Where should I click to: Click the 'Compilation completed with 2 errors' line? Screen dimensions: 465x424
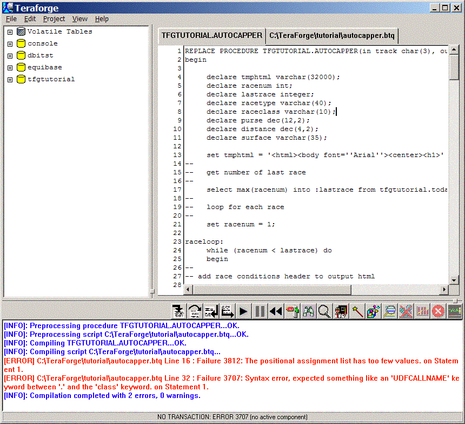pos(102,395)
